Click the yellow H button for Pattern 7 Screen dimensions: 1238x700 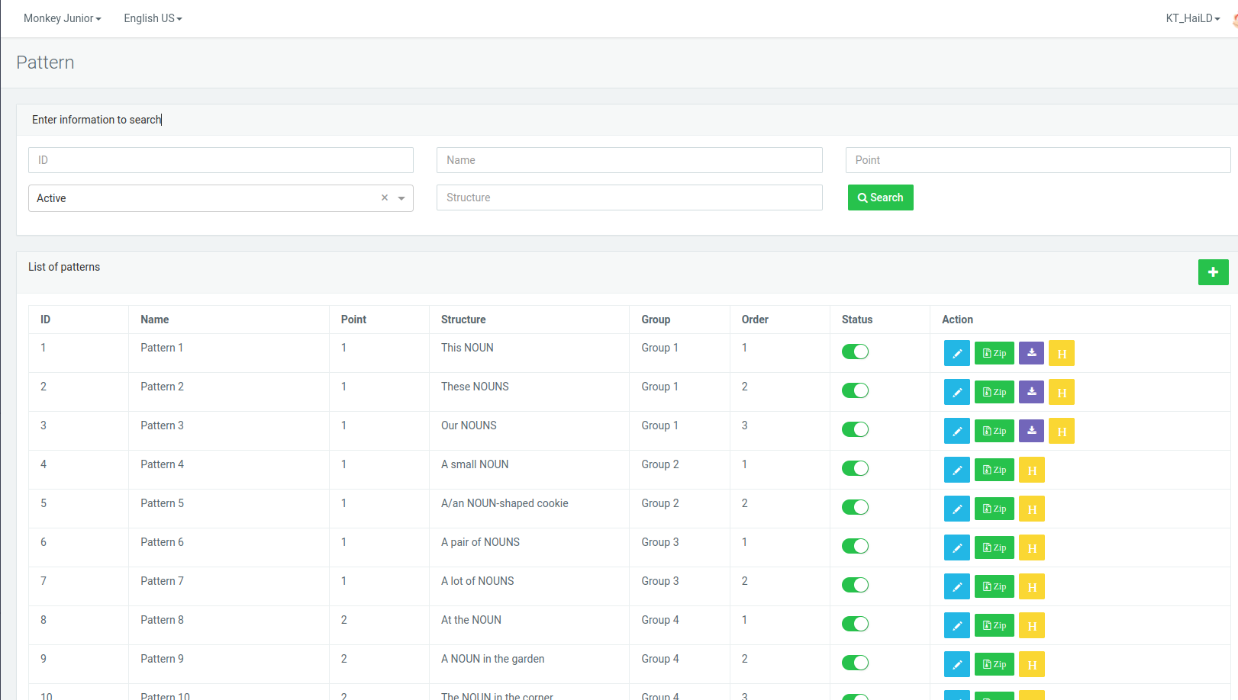(x=1032, y=586)
